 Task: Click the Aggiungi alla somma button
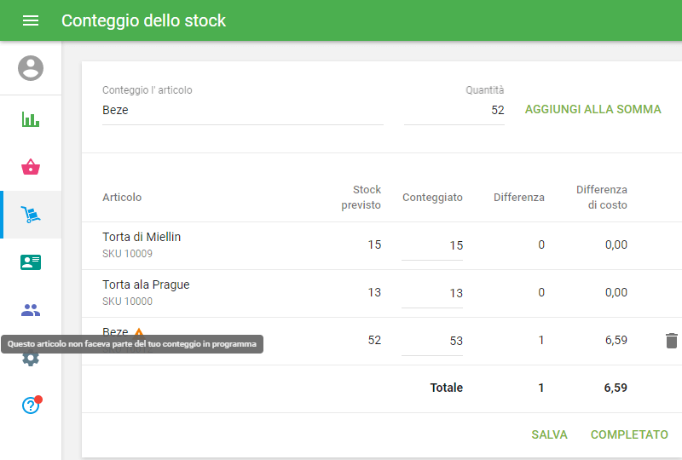pos(592,110)
